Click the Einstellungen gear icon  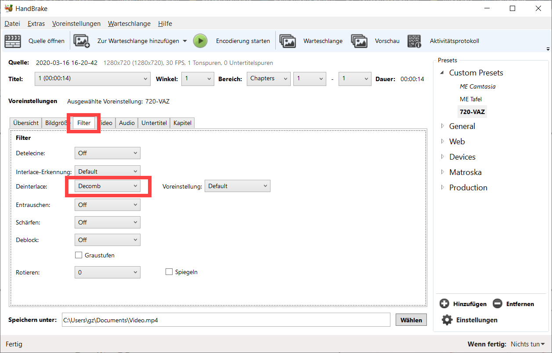(x=447, y=320)
